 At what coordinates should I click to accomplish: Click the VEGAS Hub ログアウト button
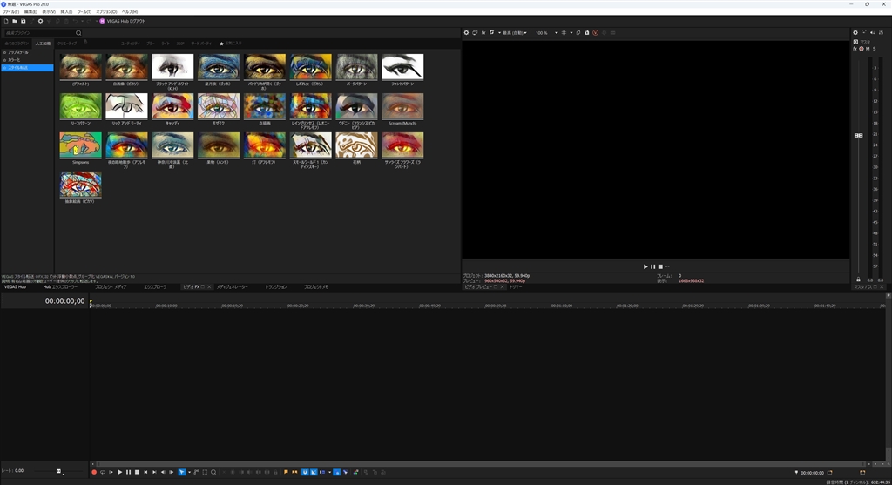120,21
